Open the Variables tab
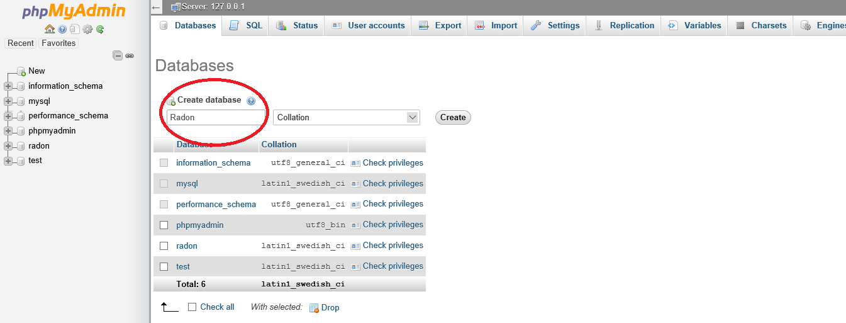 point(694,26)
